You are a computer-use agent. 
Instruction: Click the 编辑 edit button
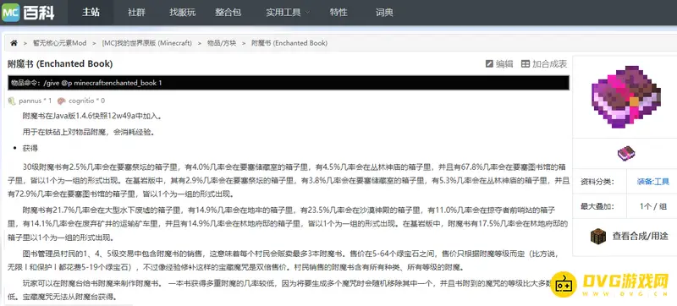499,63
